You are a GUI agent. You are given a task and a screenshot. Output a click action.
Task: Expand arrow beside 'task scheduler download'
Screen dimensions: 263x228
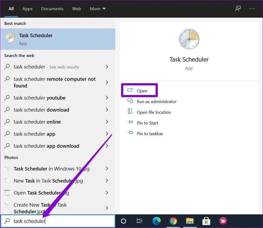tap(107, 110)
